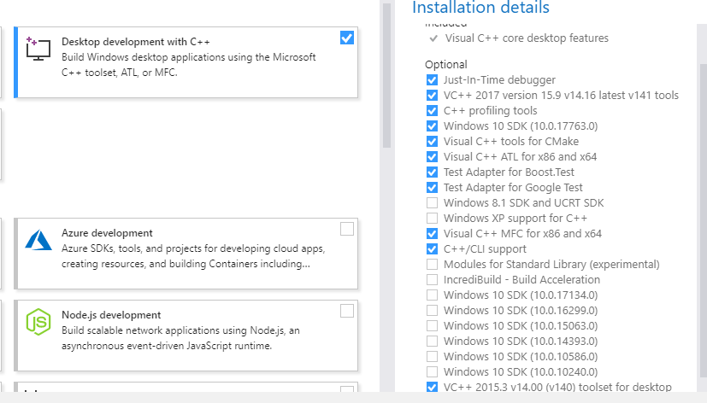Check Windows 10 SDK (10.0.16299.0)
The height and width of the screenshot is (403, 707).
[432, 310]
